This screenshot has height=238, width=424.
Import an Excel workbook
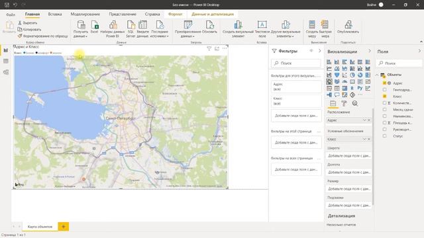click(x=94, y=27)
